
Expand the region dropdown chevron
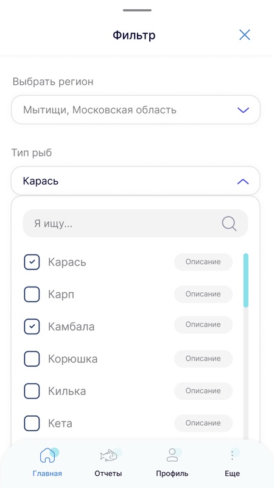243,110
